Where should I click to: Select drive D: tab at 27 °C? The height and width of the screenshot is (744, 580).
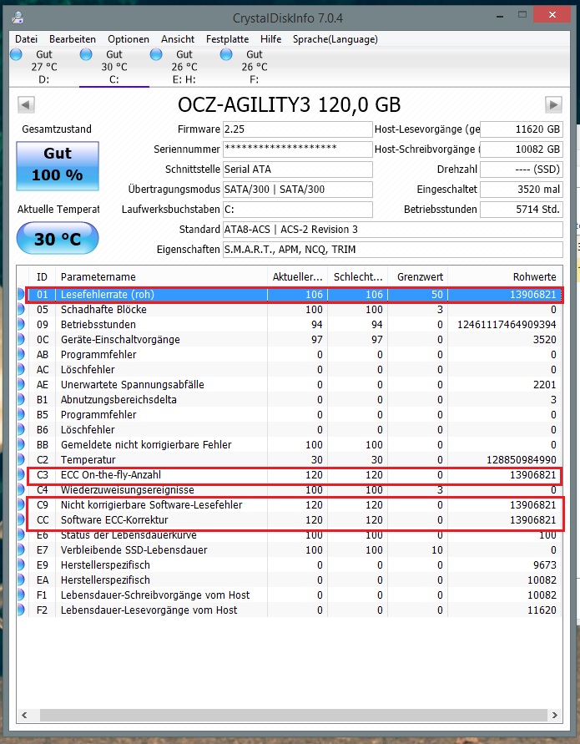click(43, 67)
